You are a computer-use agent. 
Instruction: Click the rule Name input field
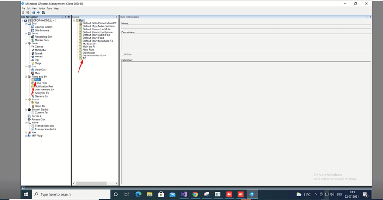click(x=246, y=26)
